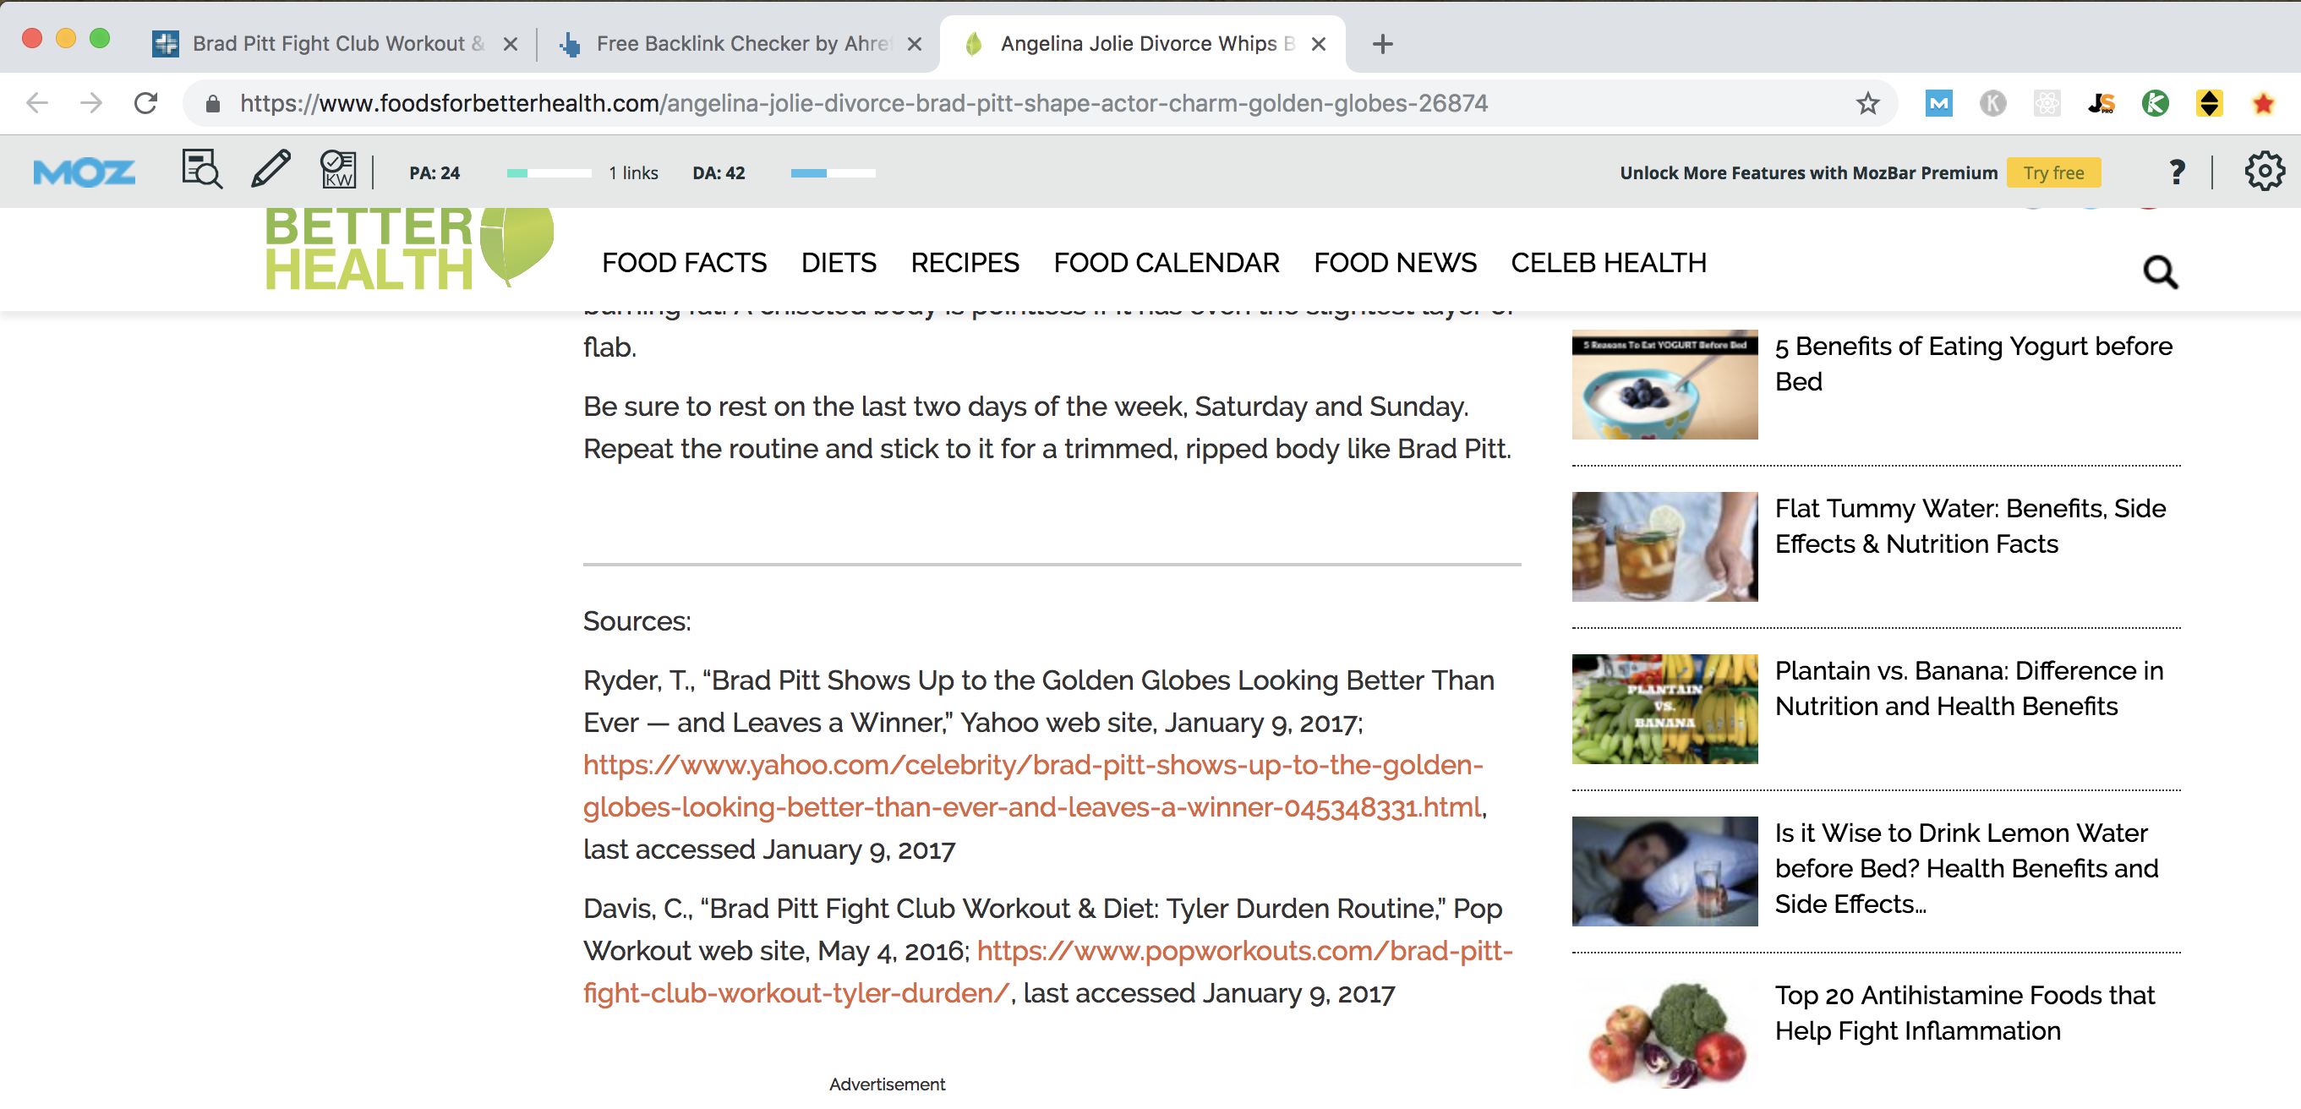This screenshot has width=2301, height=1109.
Task: Bookmark this page with star icon
Action: coord(1866,104)
